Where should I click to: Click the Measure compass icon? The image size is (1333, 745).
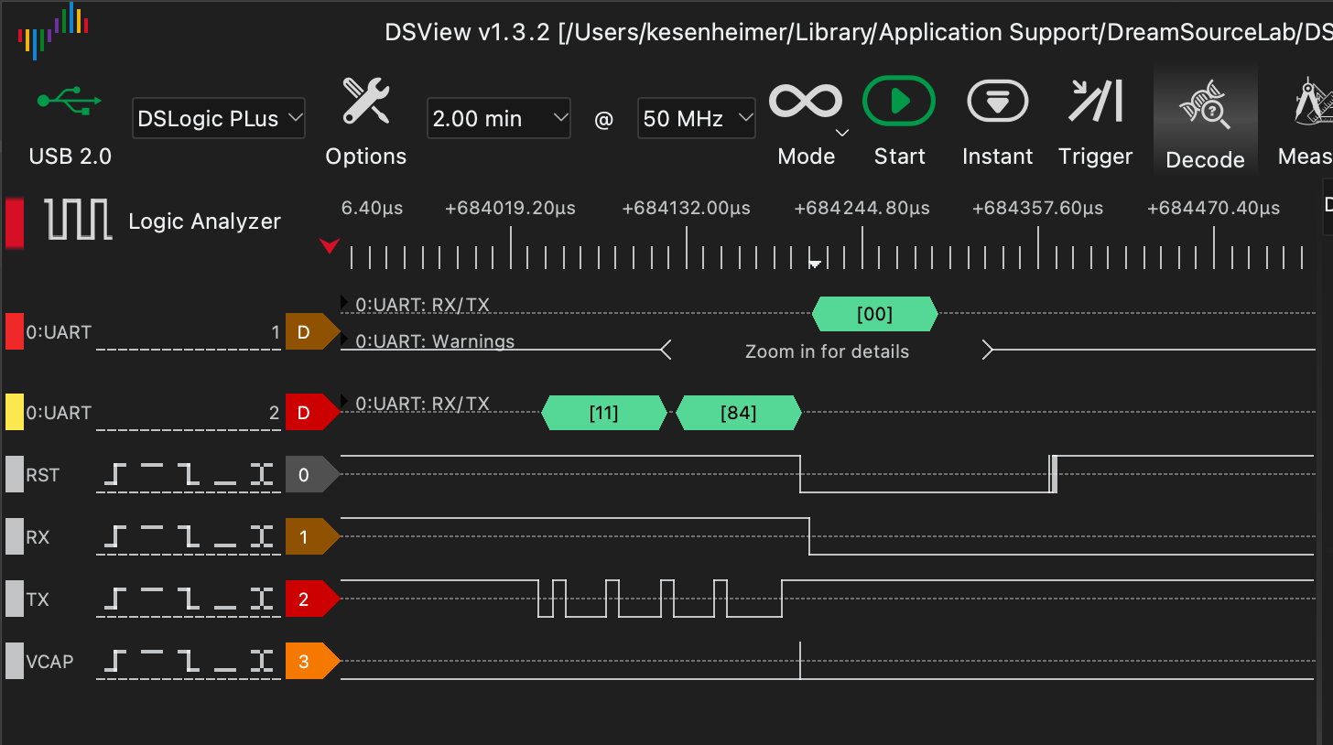(x=1313, y=102)
